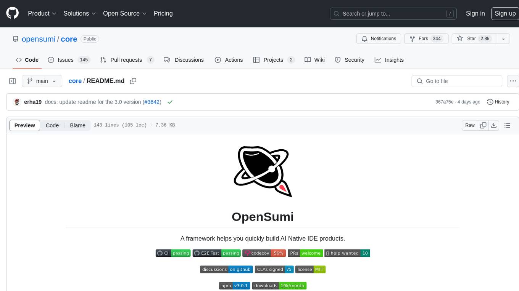This screenshot has height=291, width=519.
Task: Open the Raw file view
Action: click(470, 125)
